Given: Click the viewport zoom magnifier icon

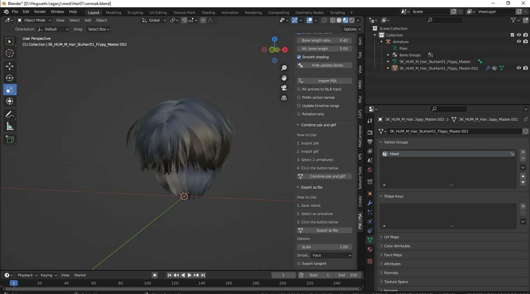Looking at the screenshot, I should 284,68.
